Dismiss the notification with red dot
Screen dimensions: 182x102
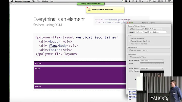coord(87,7)
